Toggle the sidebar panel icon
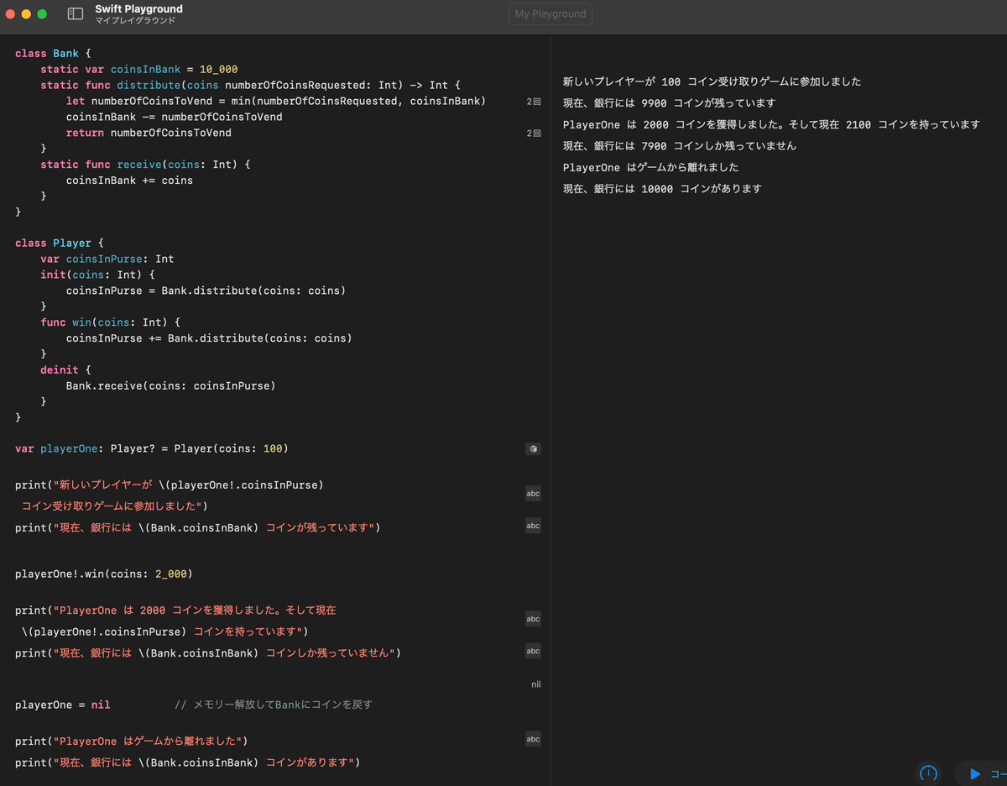The height and width of the screenshot is (786, 1007). pyautogui.click(x=76, y=14)
